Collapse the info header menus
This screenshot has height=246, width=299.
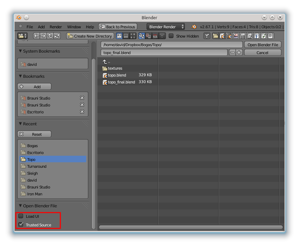pyautogui.click(x=20, y=26)
